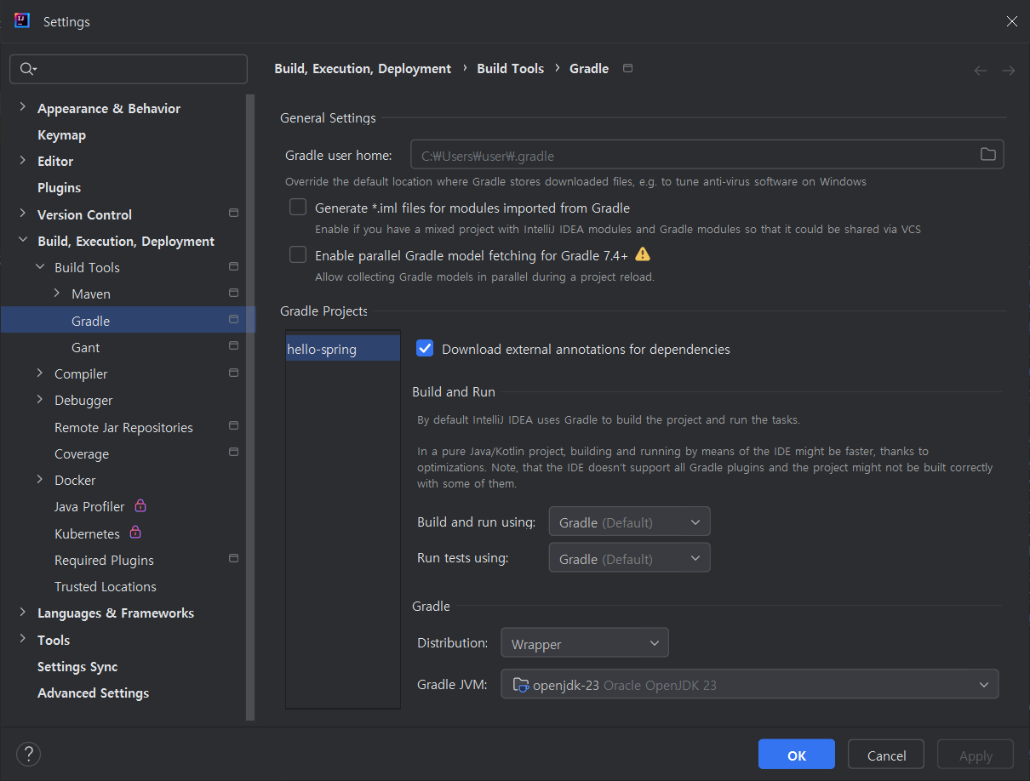
Task: Click Build, Execution, Deployment breadcrumb
Action: (363, 68)
